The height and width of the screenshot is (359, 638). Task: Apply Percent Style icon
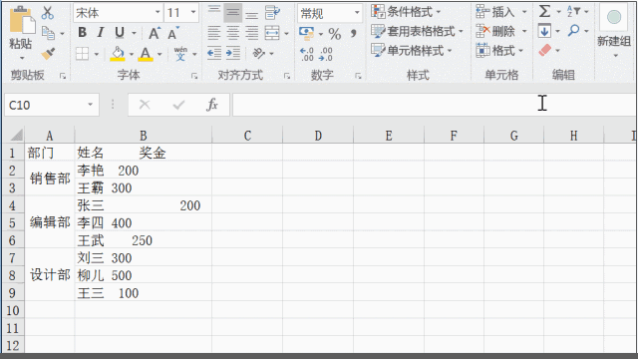click(335, 33)
